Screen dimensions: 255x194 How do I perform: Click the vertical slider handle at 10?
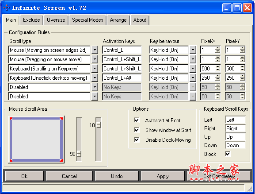point(99,125)
